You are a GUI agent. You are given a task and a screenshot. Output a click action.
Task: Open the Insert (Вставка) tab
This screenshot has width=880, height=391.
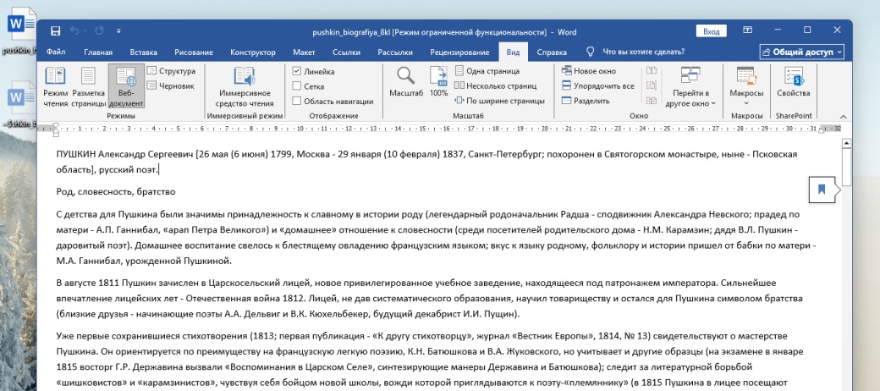(x=143, y=52)
